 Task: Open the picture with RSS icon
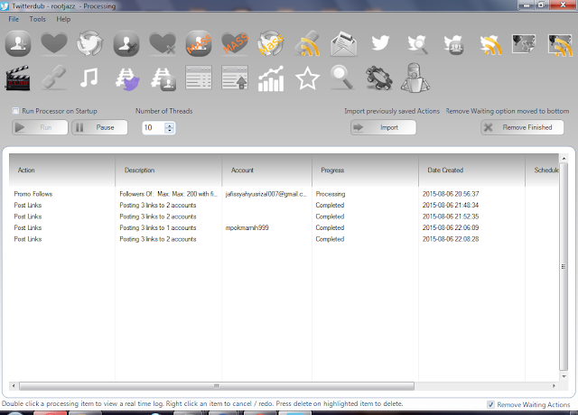560,44
